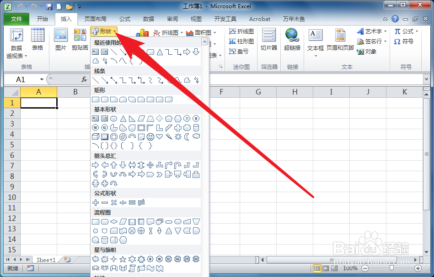Choose the first rectangle under 矩形
This screenshot has height=277, width=434.
[x=96, y=99]
